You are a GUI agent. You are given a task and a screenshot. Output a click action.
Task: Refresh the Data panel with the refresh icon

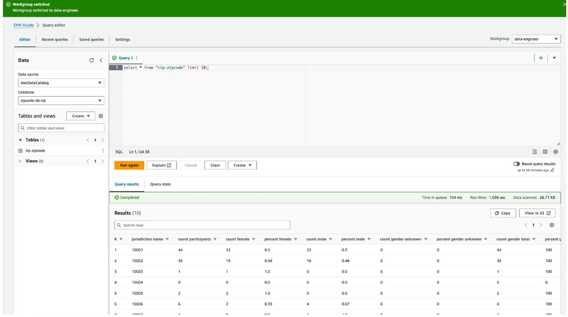[91, 59]
